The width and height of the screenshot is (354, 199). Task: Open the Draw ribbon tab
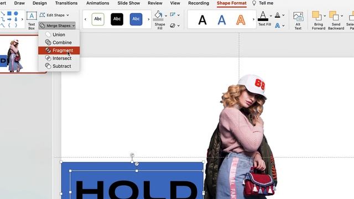19,3
